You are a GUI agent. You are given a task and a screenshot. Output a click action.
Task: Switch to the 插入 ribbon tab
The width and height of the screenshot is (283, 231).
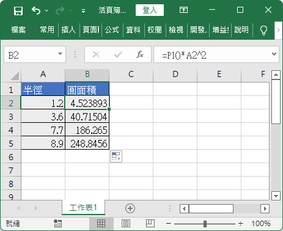[68, 30]
